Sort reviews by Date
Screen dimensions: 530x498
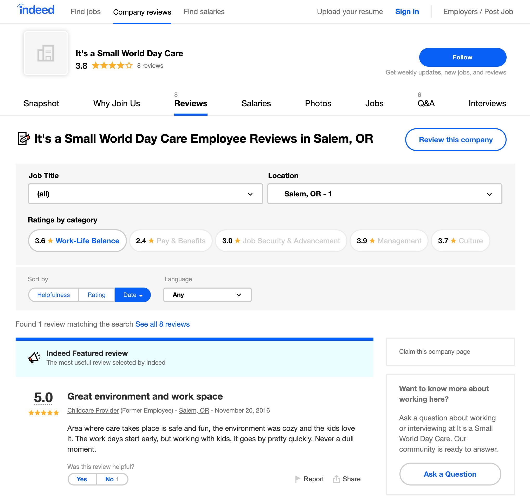pos(133,295)
